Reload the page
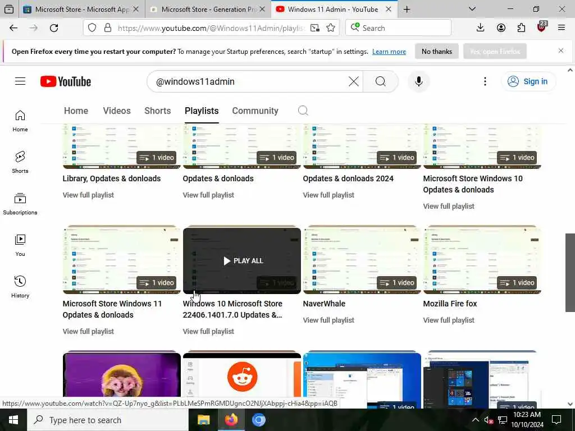The height and width of the screenshot is (431, 575). tap(54, 28)
